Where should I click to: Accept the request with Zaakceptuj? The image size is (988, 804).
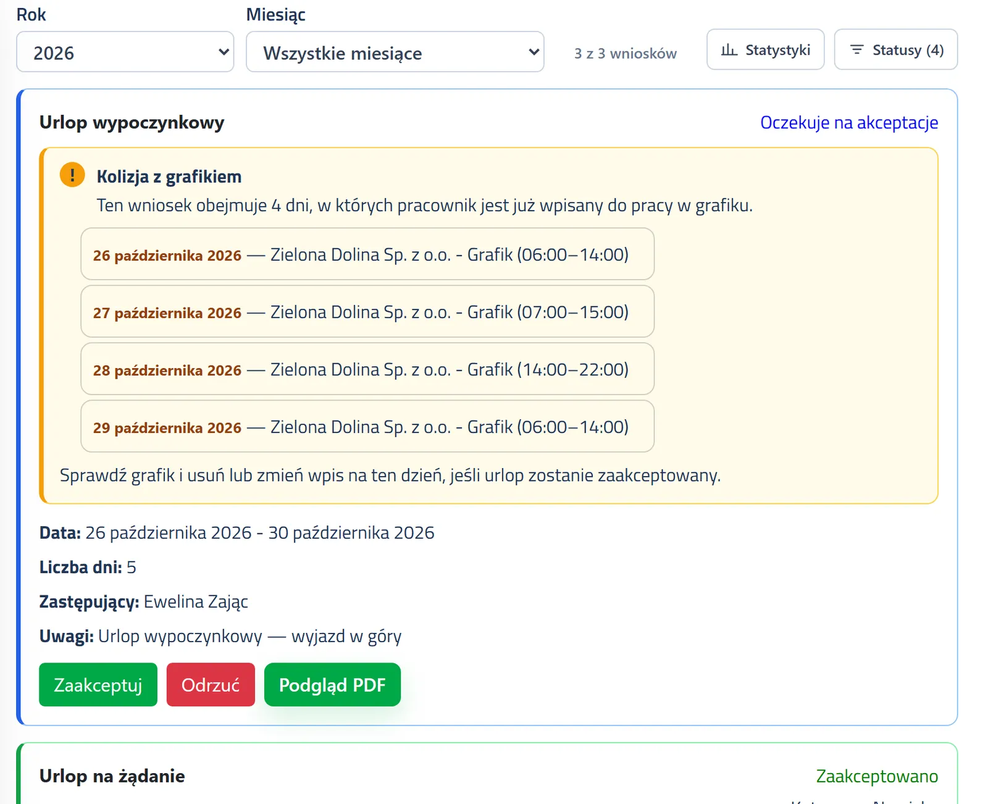98,684
